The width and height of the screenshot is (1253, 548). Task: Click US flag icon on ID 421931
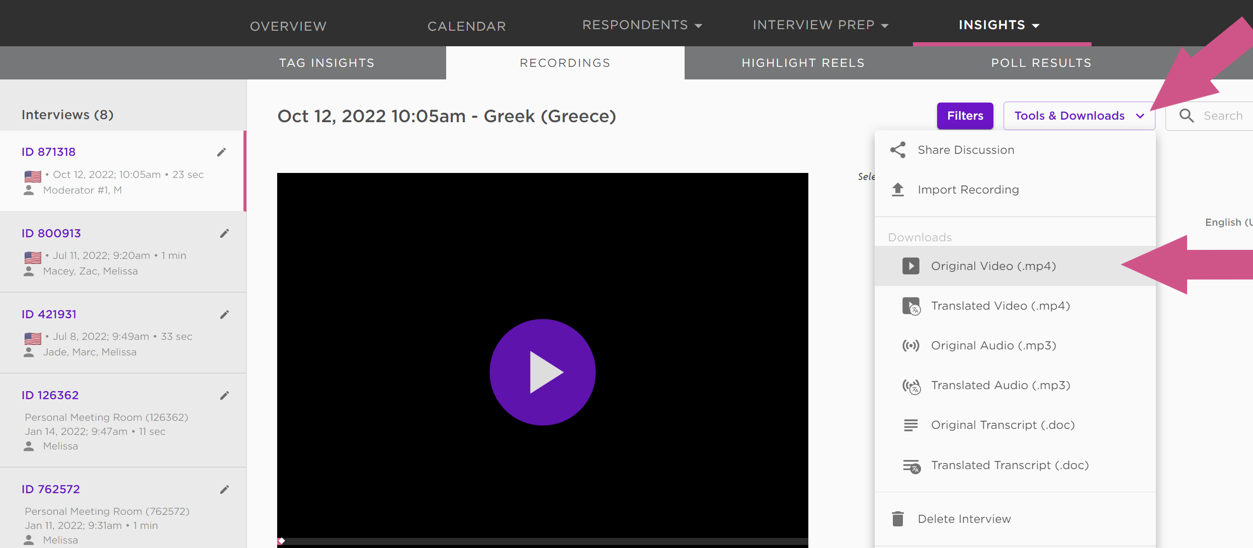[x=33, y=338]
